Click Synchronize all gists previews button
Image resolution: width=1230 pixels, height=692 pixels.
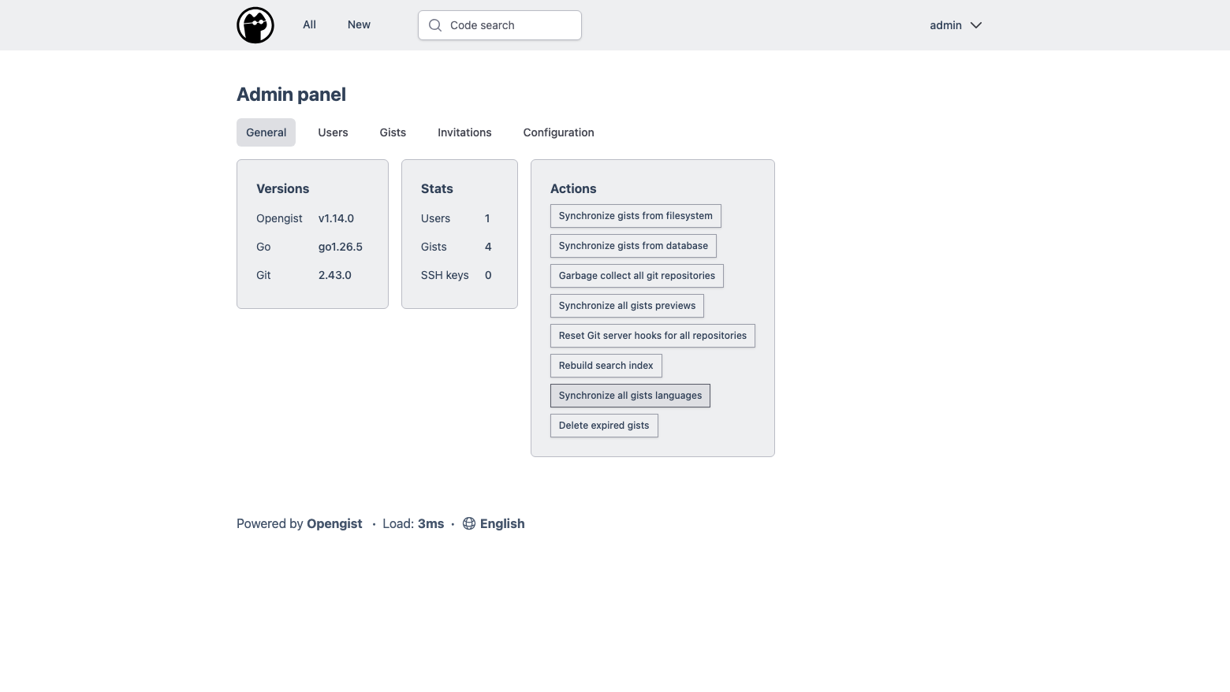[x=627, y=306]
